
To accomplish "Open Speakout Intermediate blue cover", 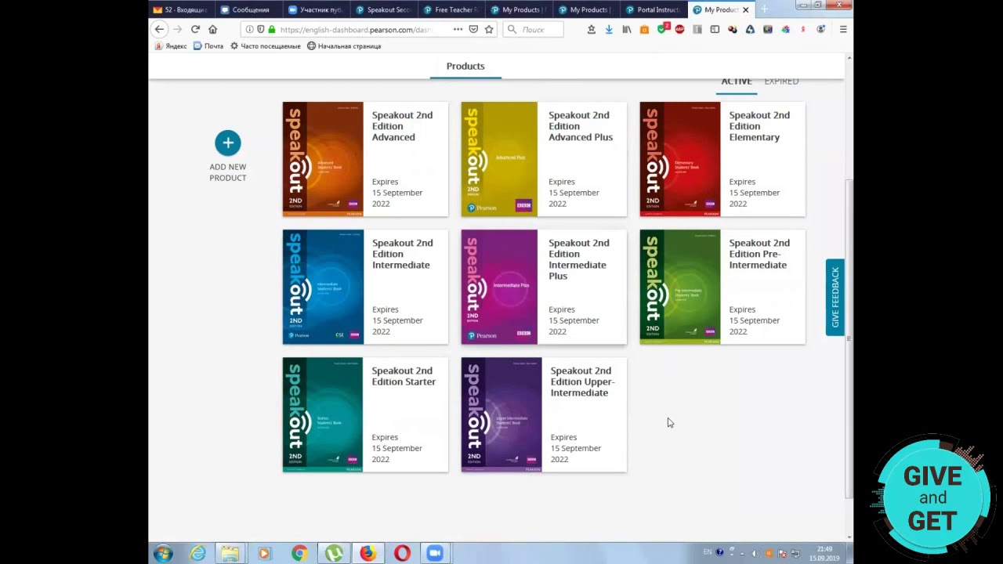I will (323, 287).
